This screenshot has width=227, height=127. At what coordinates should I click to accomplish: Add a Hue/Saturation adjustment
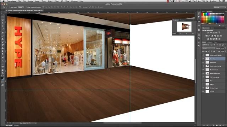coord(206,36)
